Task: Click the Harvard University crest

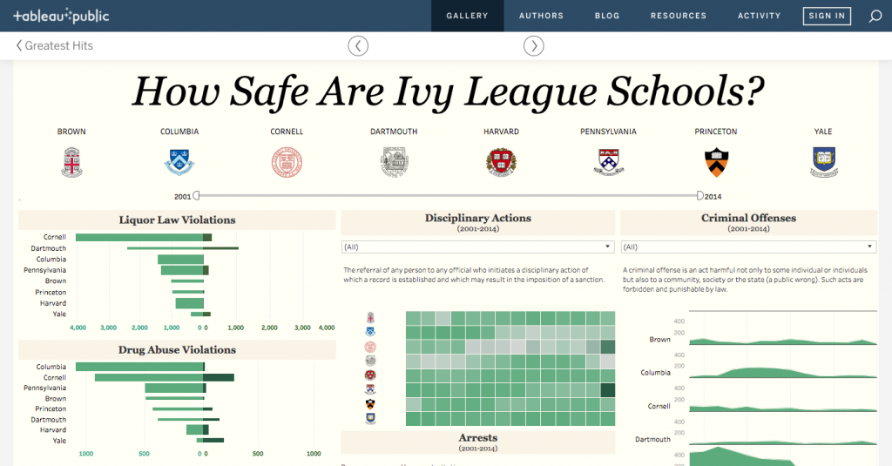Action: point(501,162)
